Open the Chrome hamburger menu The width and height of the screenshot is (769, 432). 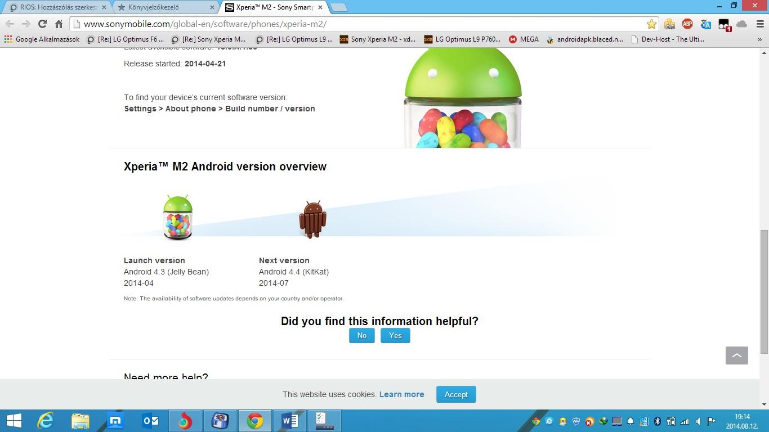click(x=759, y=24)
